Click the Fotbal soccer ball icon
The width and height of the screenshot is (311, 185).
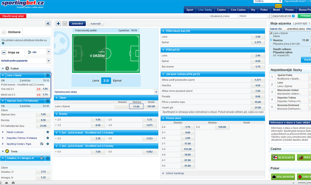pos(7,68)
